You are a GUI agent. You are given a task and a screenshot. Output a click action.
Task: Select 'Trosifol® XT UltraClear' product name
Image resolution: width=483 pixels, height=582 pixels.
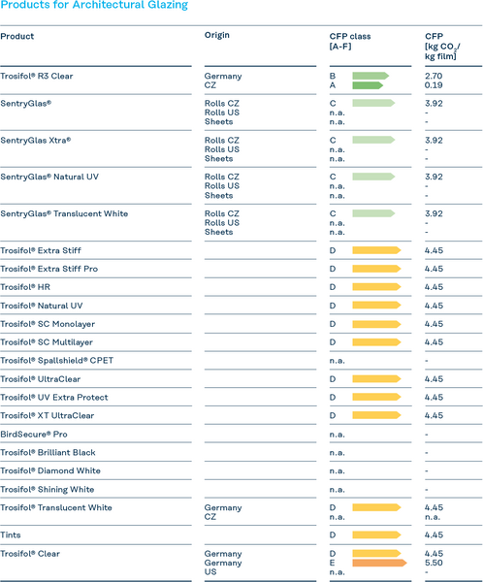pos(48,416)
